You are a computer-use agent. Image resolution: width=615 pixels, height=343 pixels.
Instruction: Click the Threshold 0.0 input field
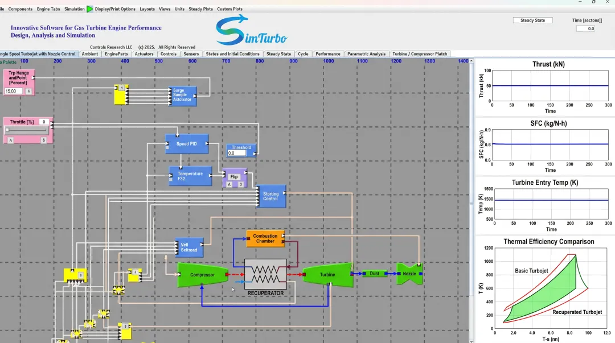pyautogui.click(x=237, y=153)
